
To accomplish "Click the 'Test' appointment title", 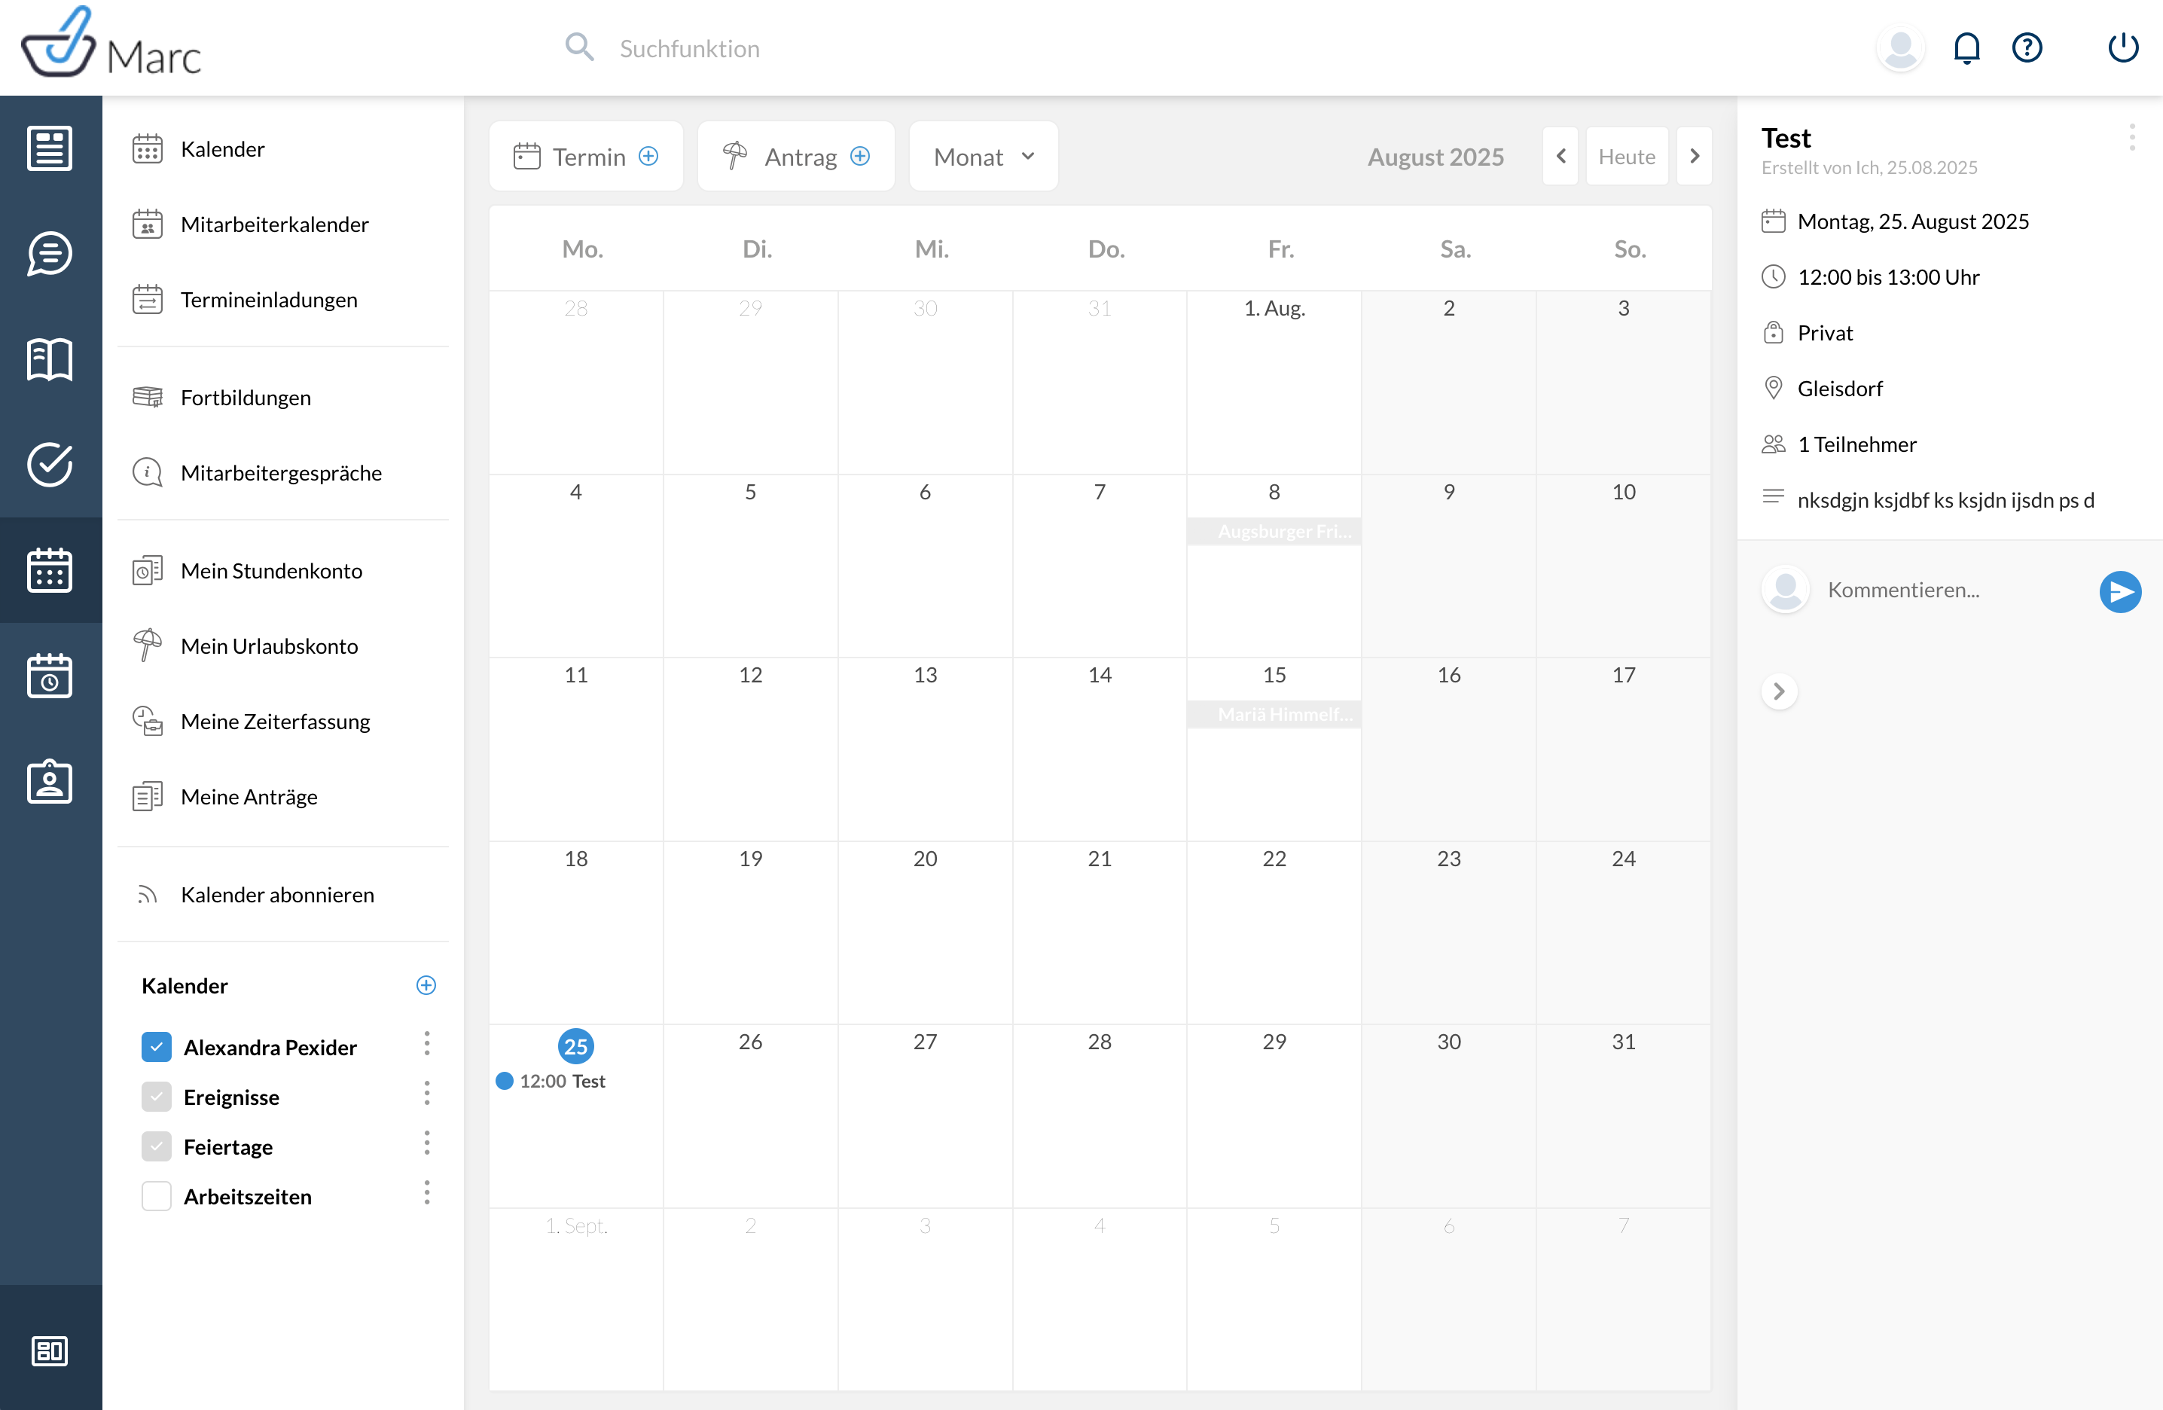I will 1786,137.
